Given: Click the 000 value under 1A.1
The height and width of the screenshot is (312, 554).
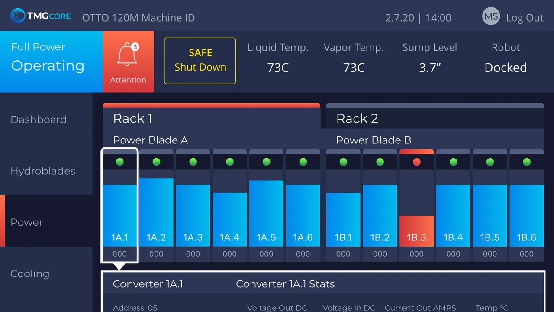Looking at the screenshot, I should coord(120,254).
